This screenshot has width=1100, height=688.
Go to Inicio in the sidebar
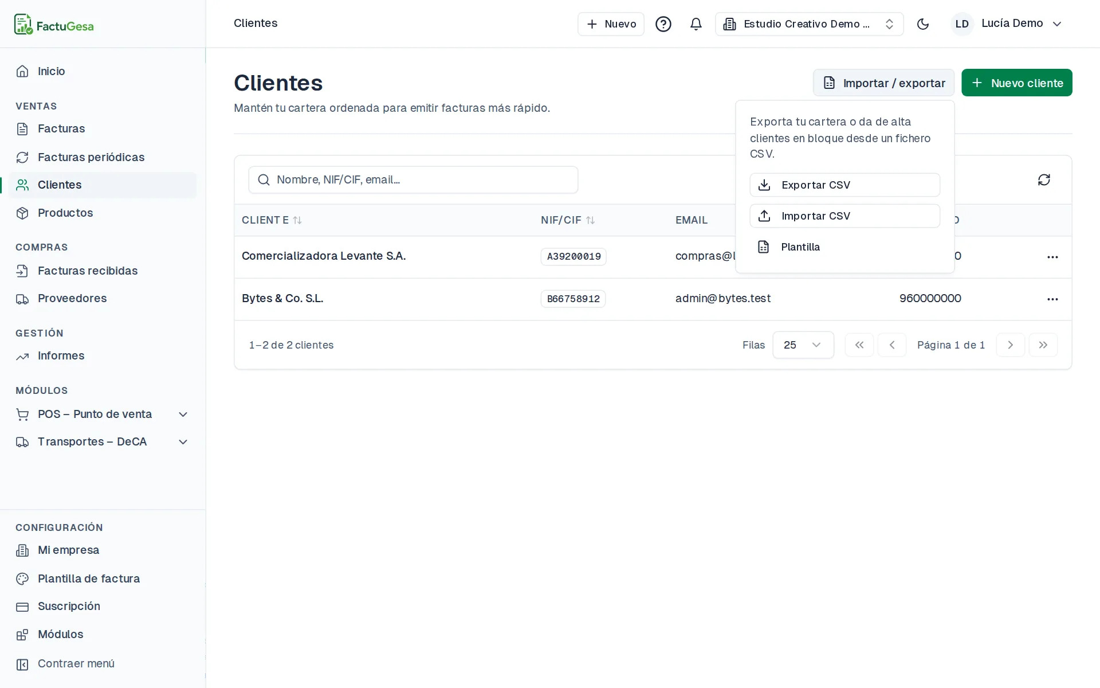pyautogui.click(x=103, y=71)
